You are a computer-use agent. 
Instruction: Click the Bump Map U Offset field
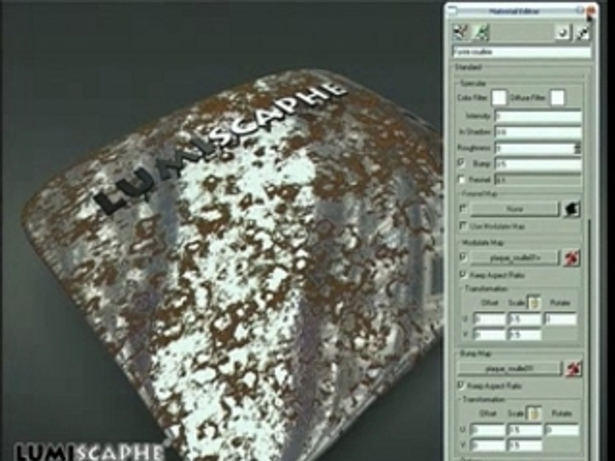click(488, 430)
